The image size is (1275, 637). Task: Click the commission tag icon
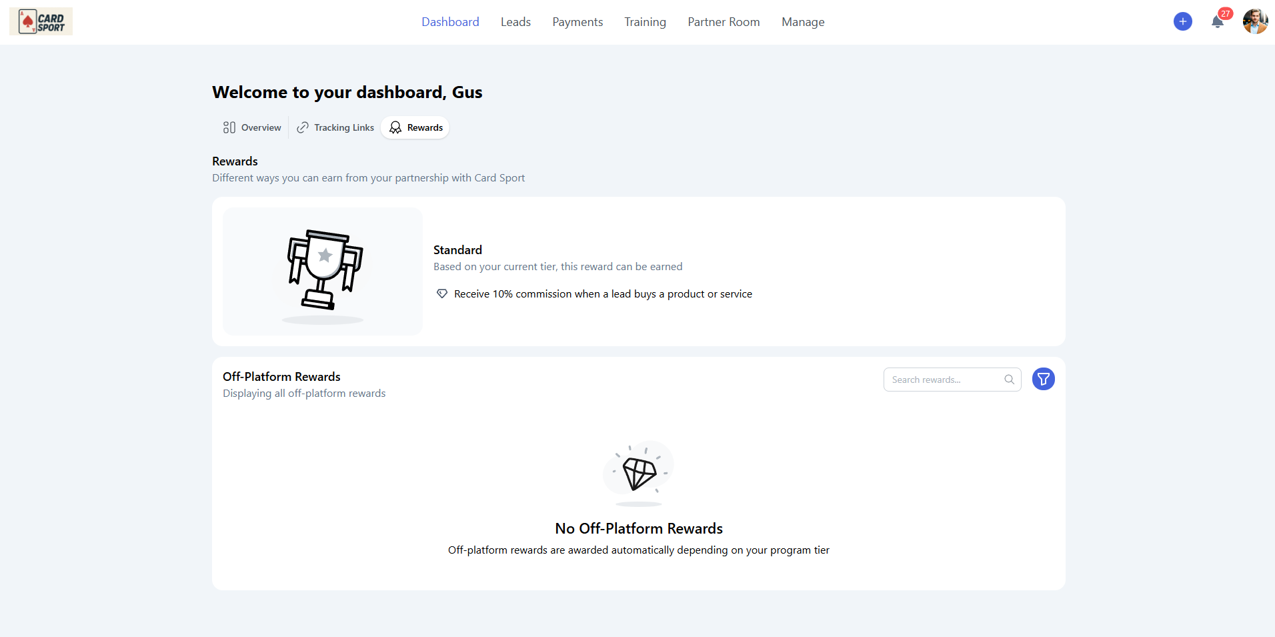442,294
